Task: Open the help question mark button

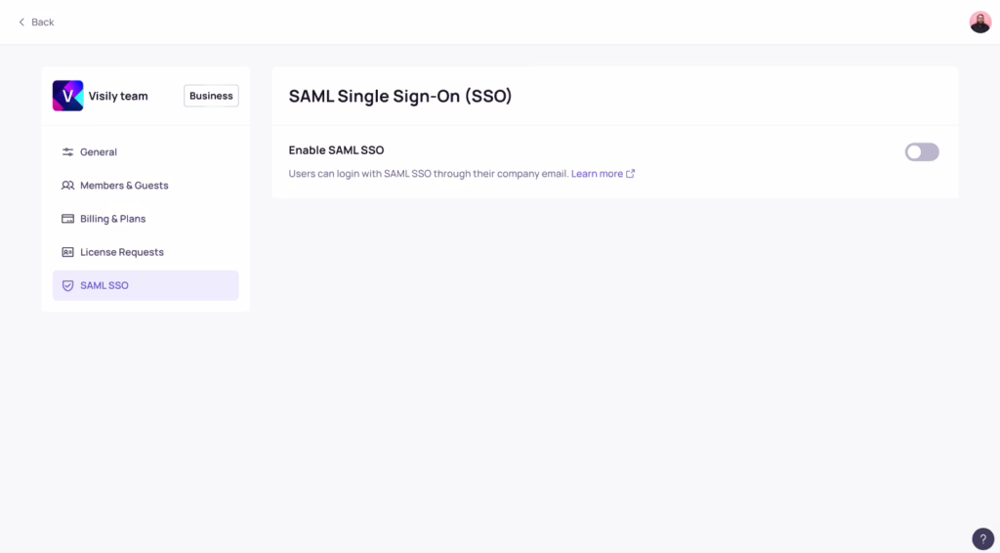Action: 982,539
